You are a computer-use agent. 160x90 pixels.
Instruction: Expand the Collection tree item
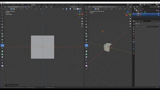[135, 10]
